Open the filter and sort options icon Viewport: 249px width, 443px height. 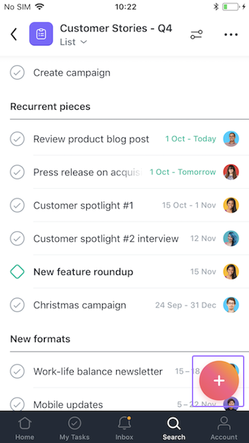(x=196, y=35)
